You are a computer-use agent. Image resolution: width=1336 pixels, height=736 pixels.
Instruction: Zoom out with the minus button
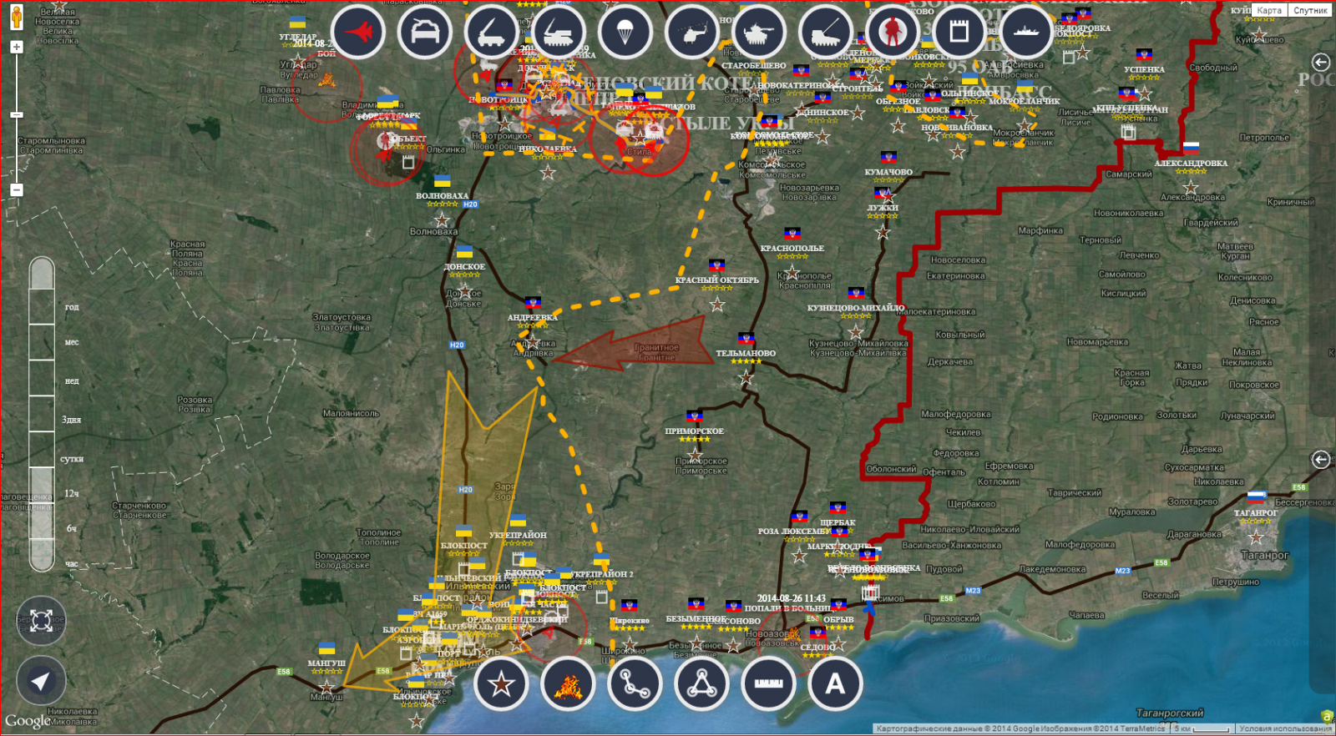pos(17,189)
